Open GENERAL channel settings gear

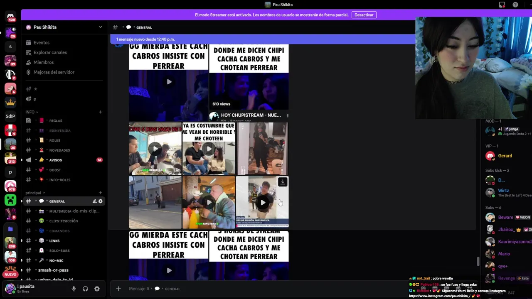point(100,201)
